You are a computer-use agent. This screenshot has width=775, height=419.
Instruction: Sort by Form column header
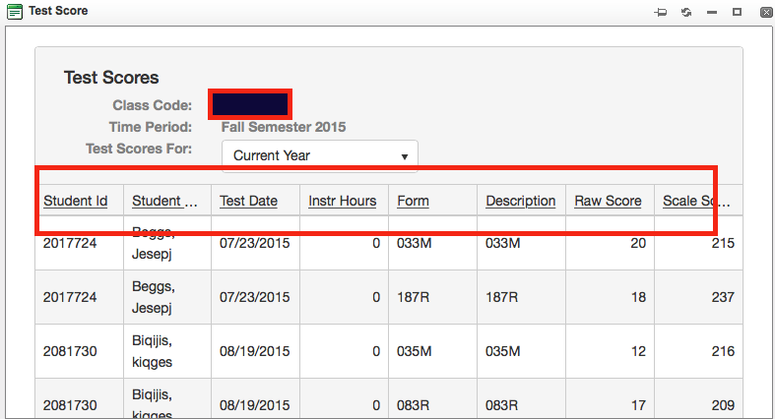[x=413, y=201]
